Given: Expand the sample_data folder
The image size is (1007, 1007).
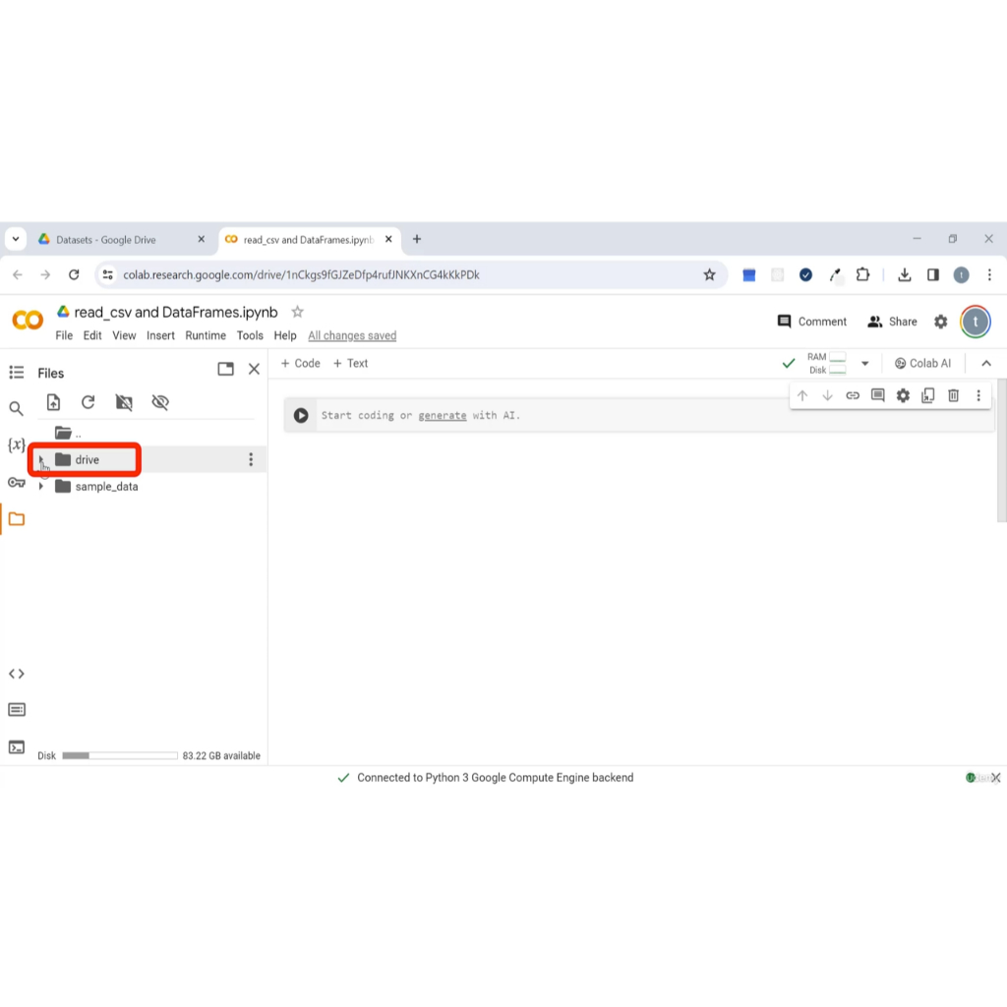Looking at the screenshot, I should click(x=41, y=486).
